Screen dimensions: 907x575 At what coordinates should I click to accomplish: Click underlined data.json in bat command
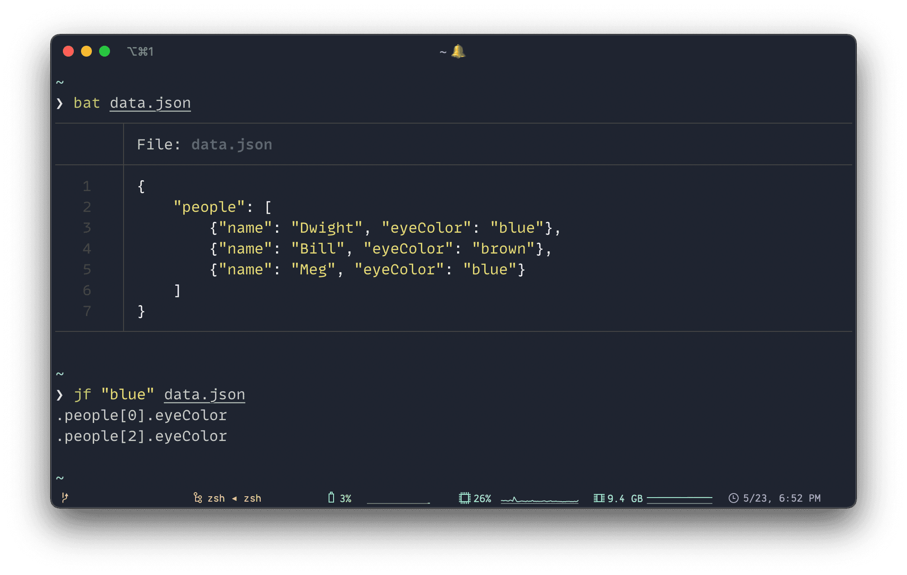point(150,103)
